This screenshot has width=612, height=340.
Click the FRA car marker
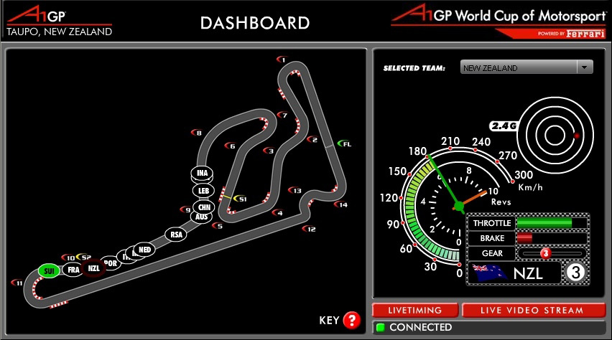tap(73, 270)
